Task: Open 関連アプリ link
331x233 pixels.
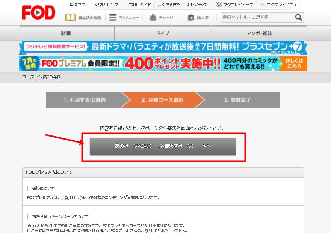Action: point(79,5)
